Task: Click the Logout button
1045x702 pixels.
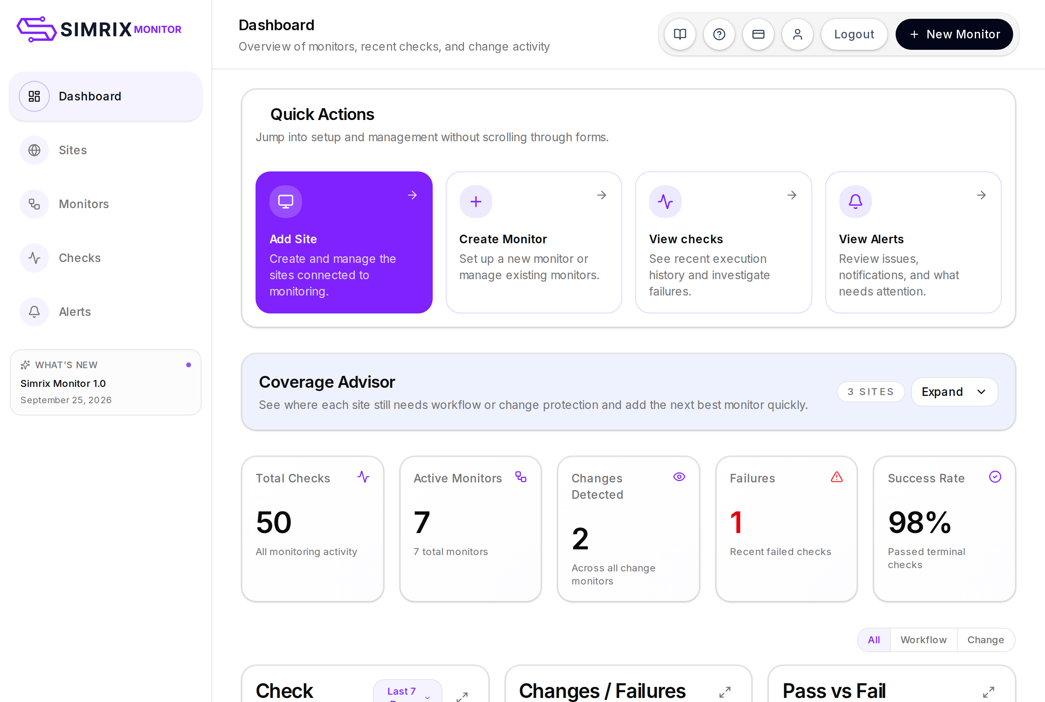Action: coord(854,34)
